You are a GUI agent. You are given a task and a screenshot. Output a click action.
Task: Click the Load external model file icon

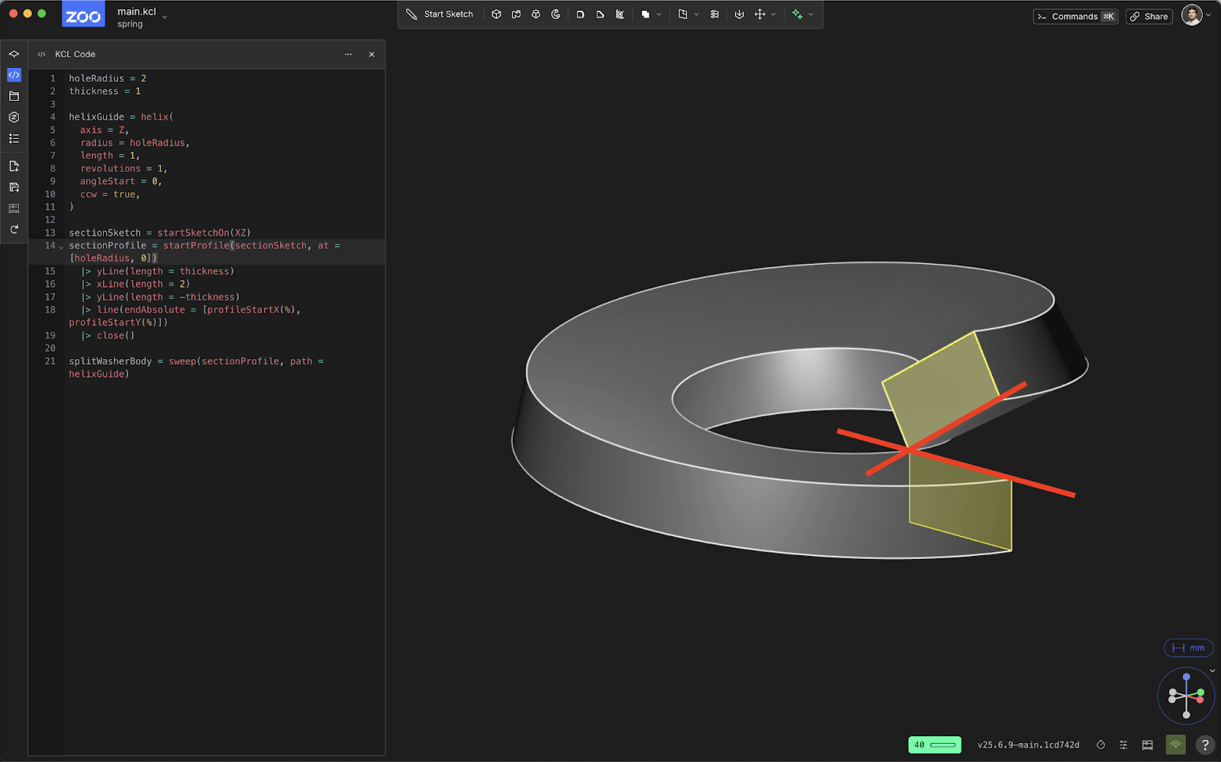(x=14, y=166)
